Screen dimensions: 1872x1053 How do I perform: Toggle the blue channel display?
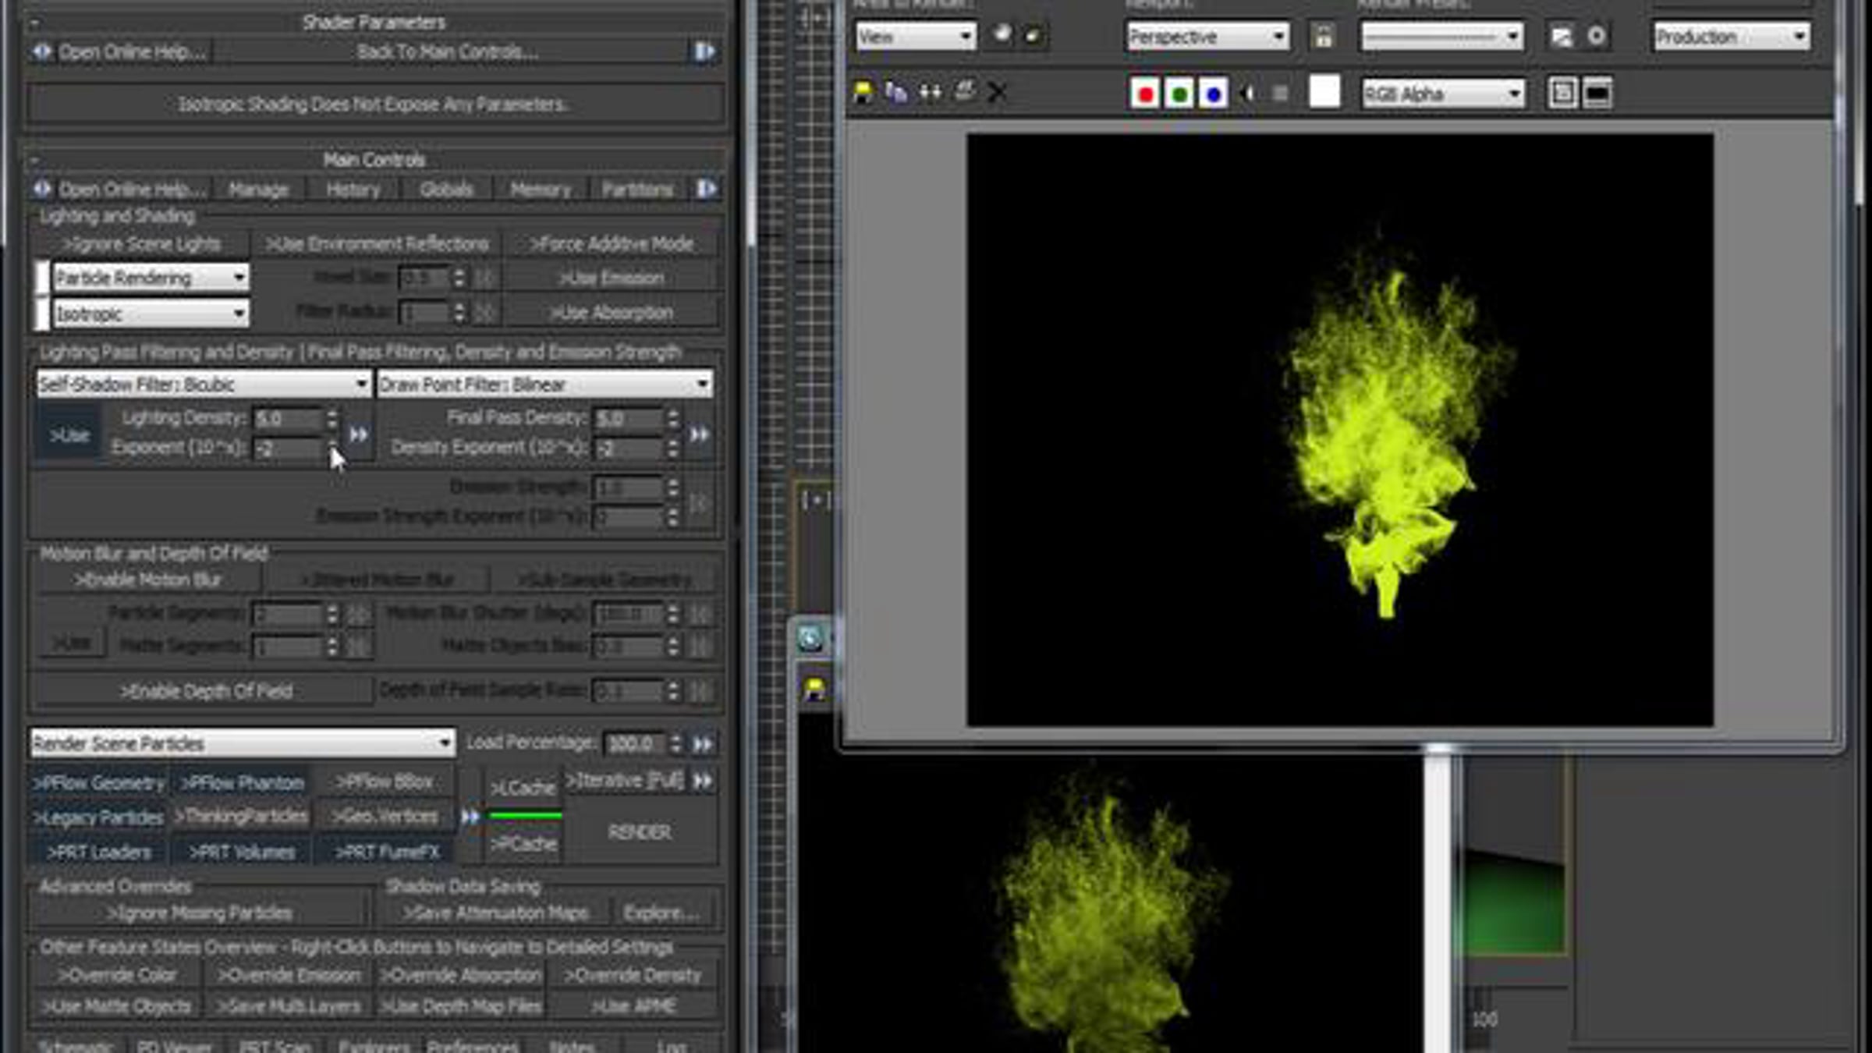[x=1214, y=94]
